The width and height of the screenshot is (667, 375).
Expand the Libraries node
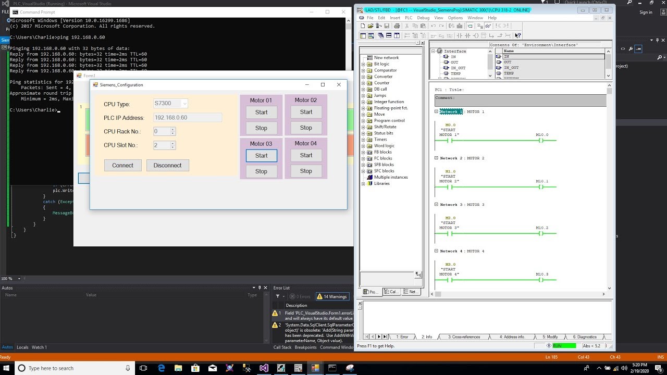coord(363,183)
